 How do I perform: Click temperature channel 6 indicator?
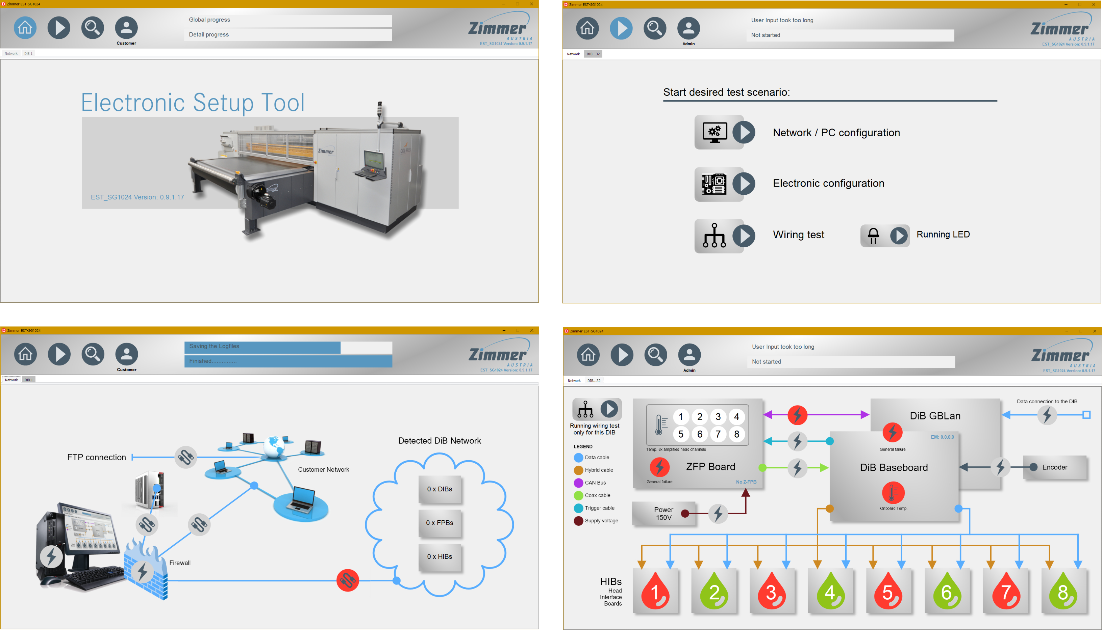pyautogui.click(x=700, y=434)
